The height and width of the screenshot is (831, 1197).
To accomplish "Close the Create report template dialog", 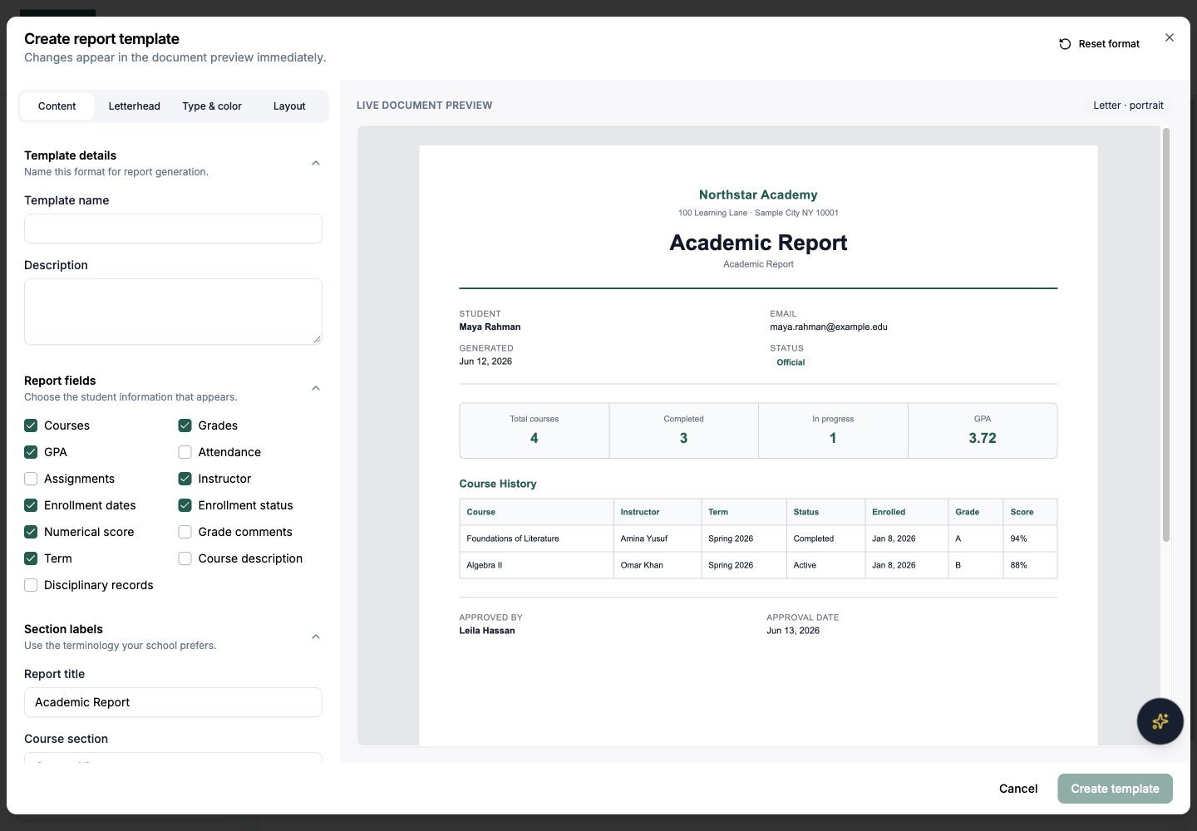I will click(x=1170, y=37).
